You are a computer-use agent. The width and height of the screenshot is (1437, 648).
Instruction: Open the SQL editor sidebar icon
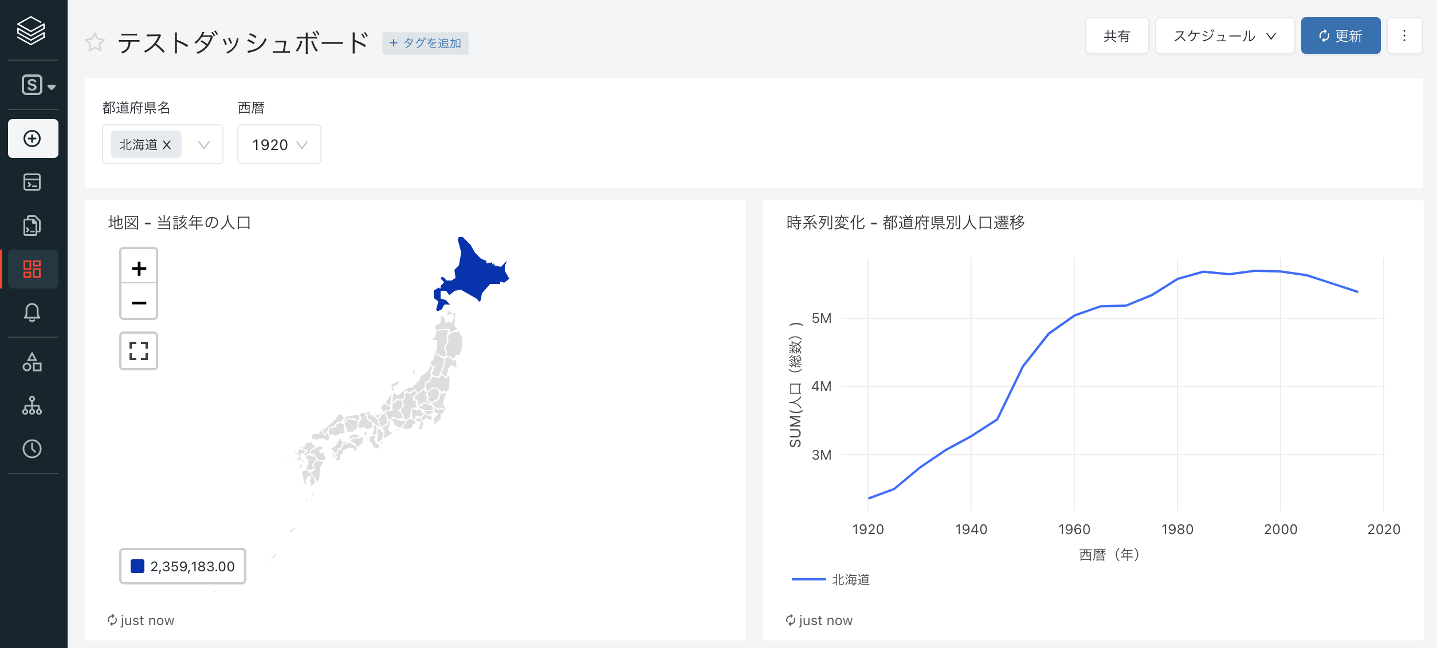click(32, 182)
